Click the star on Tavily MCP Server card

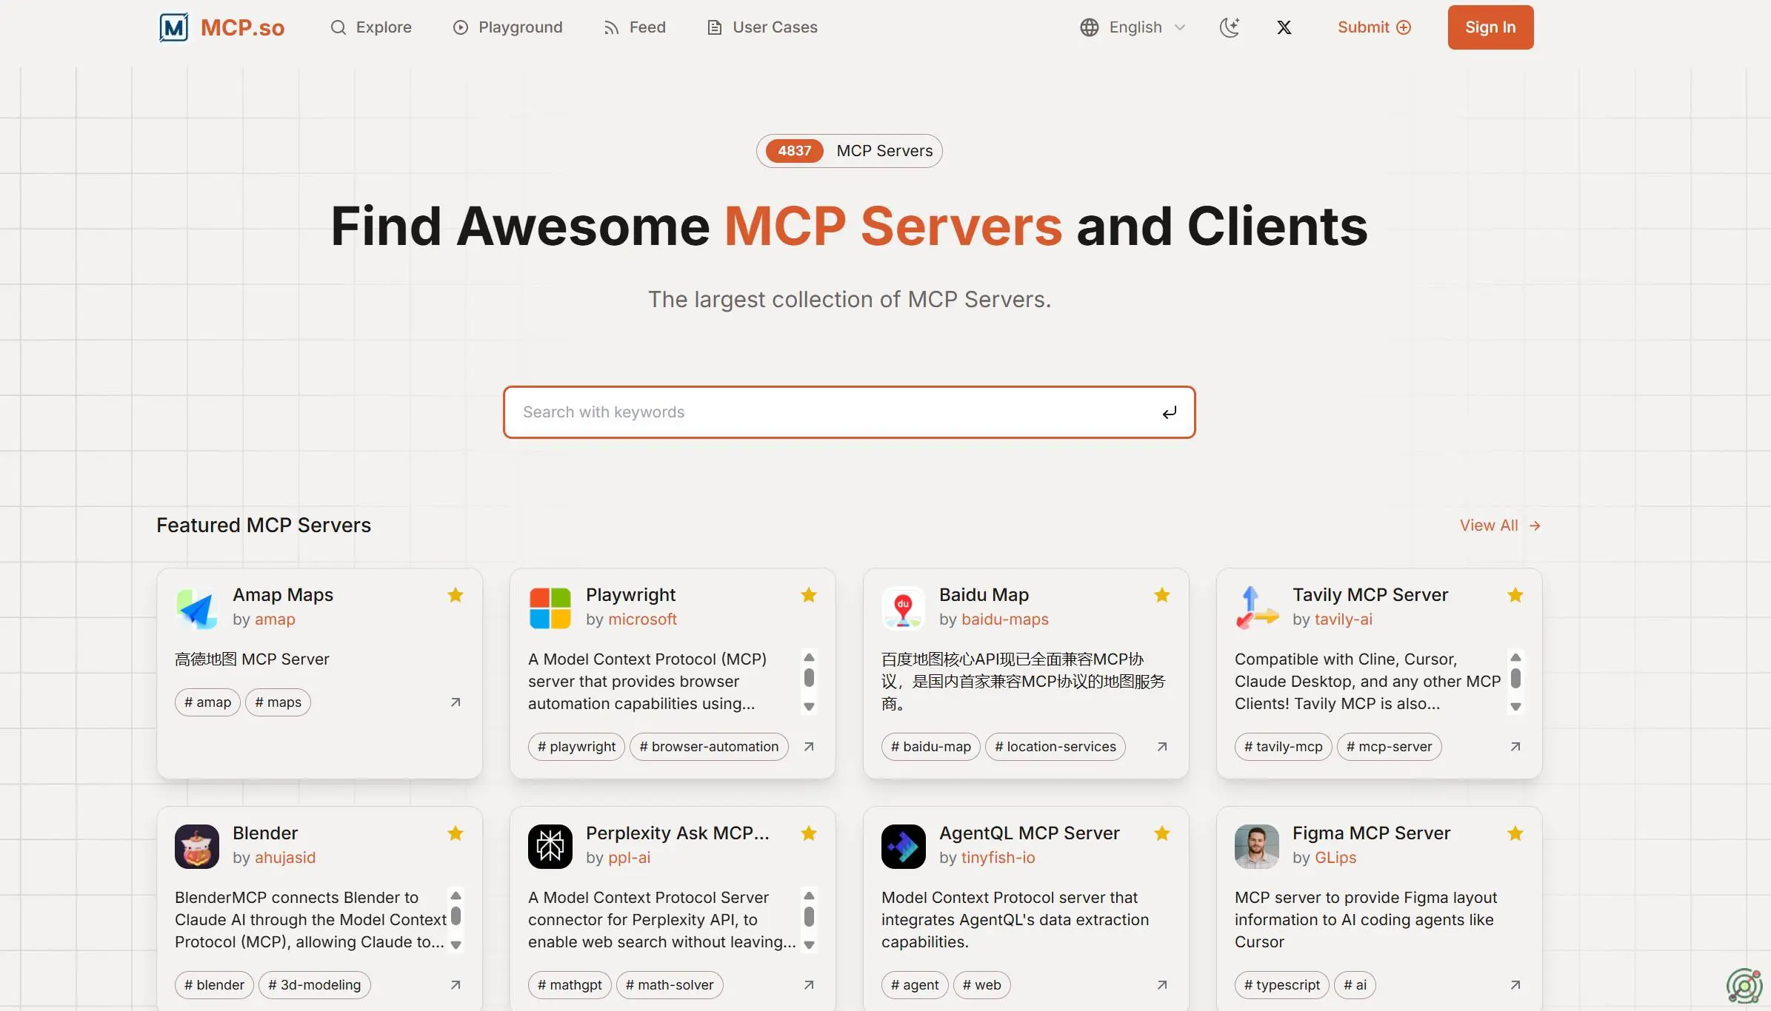click(x=1515, y=595)
